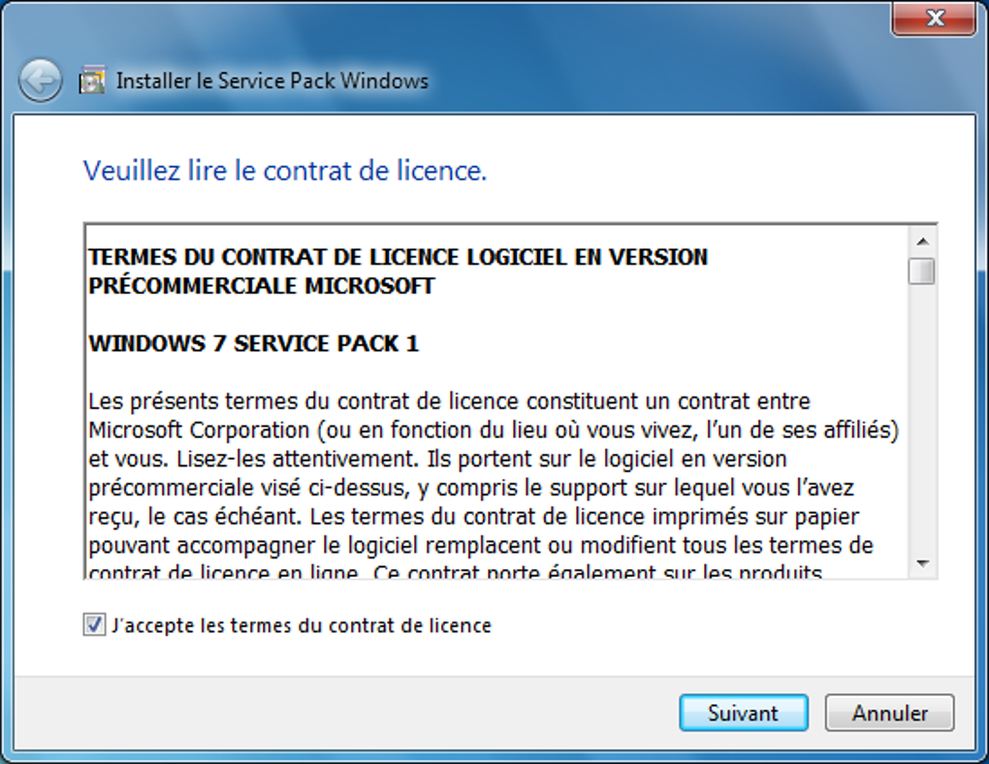Close the installer window

click(x=934, y=18)
